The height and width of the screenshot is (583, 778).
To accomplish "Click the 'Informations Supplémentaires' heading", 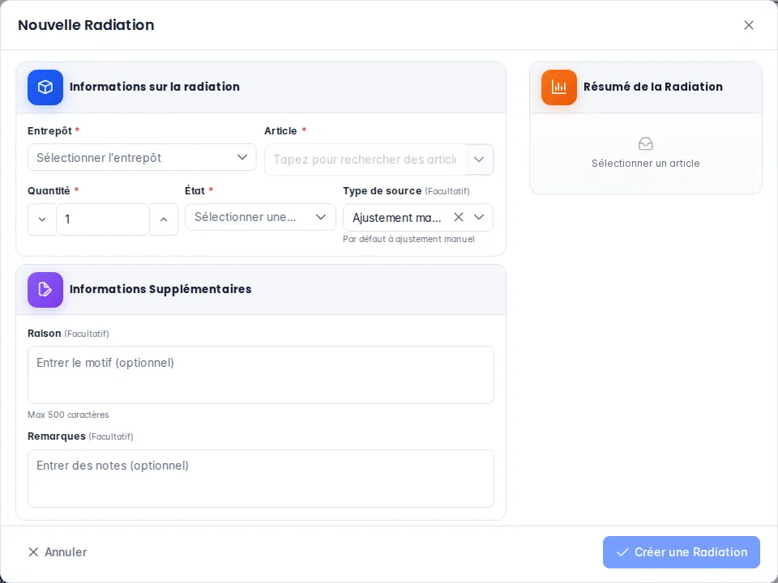I will tap(160, 289).
